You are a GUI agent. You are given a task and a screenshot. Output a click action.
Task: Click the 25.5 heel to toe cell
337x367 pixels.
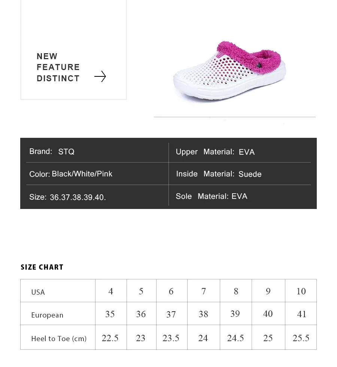coord(301,337)
